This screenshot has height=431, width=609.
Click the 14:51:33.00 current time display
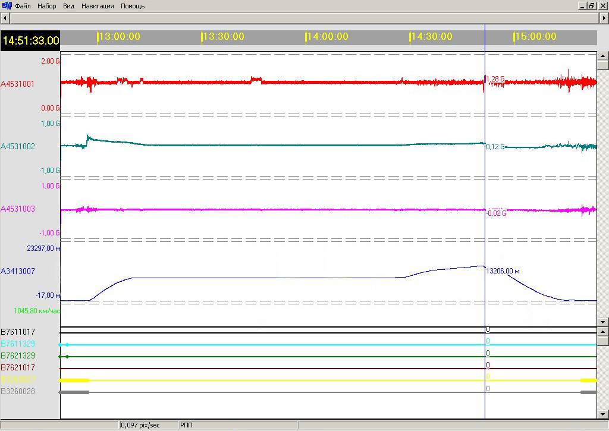point(30,41)
